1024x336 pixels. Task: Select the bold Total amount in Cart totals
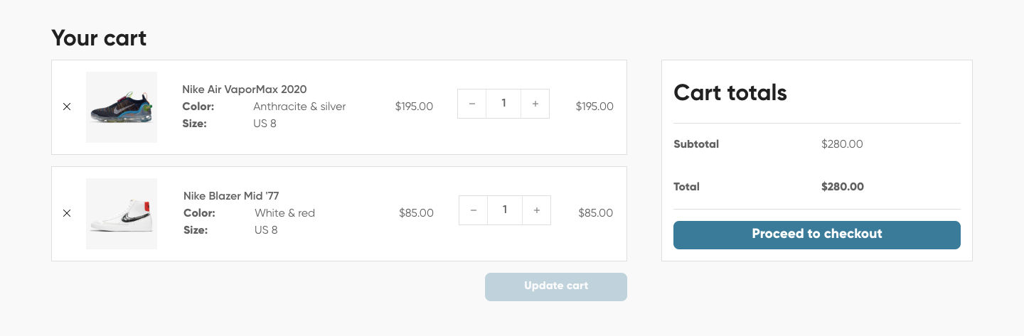coord(843,187)
